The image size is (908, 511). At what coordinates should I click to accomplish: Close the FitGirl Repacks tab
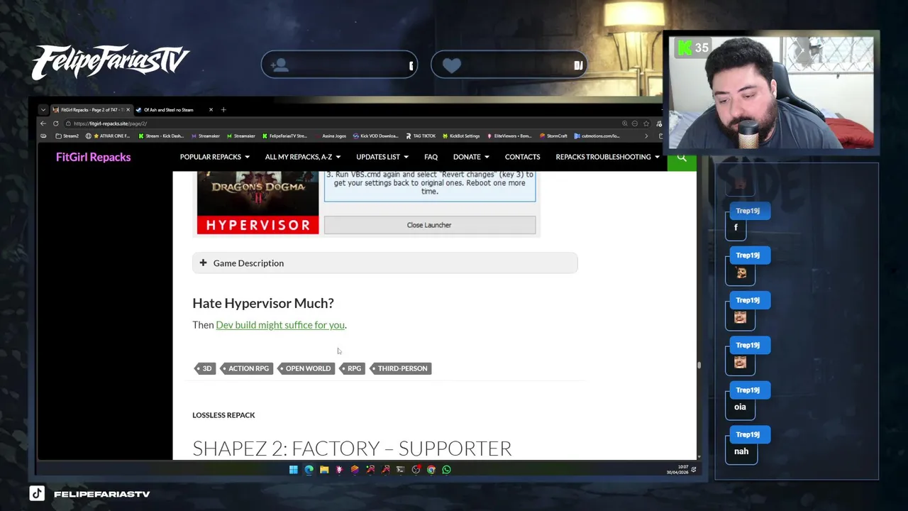(128, 110)
